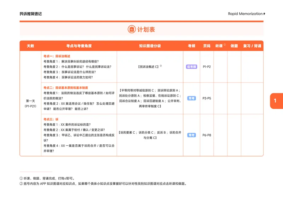The image size is (283, 202).
Task: Click the 两审终审制度 C】 line
Action: coord(150,106)
